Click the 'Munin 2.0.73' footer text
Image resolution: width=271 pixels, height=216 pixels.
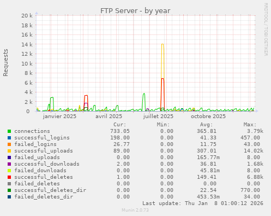click(135, 210)
